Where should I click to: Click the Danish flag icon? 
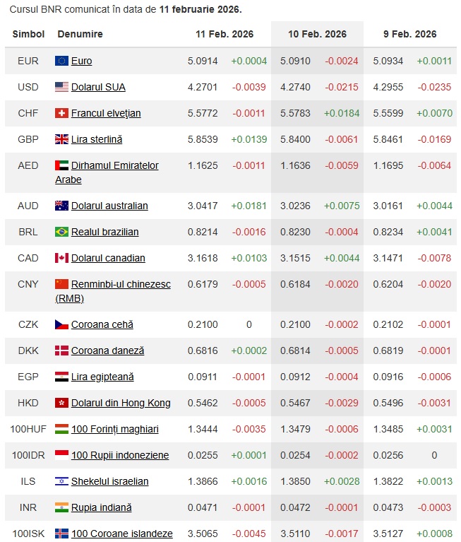[x=61, y=350]
